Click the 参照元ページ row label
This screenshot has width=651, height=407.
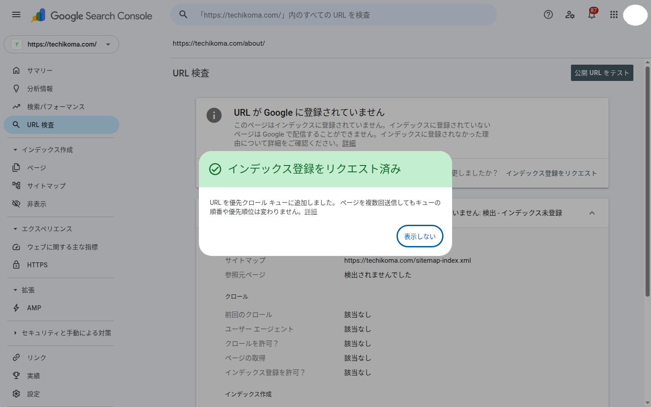point(245,275)
